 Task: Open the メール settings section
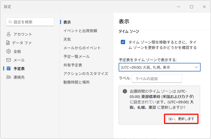(15, 60)
